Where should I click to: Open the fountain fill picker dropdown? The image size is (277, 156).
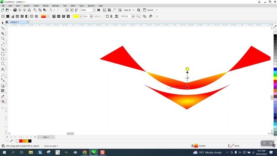pos(48,16)
